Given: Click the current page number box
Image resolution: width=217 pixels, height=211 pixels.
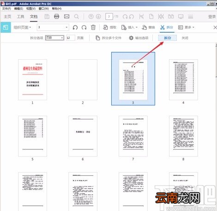Looking at the screenshot, I should pos(109,16).
